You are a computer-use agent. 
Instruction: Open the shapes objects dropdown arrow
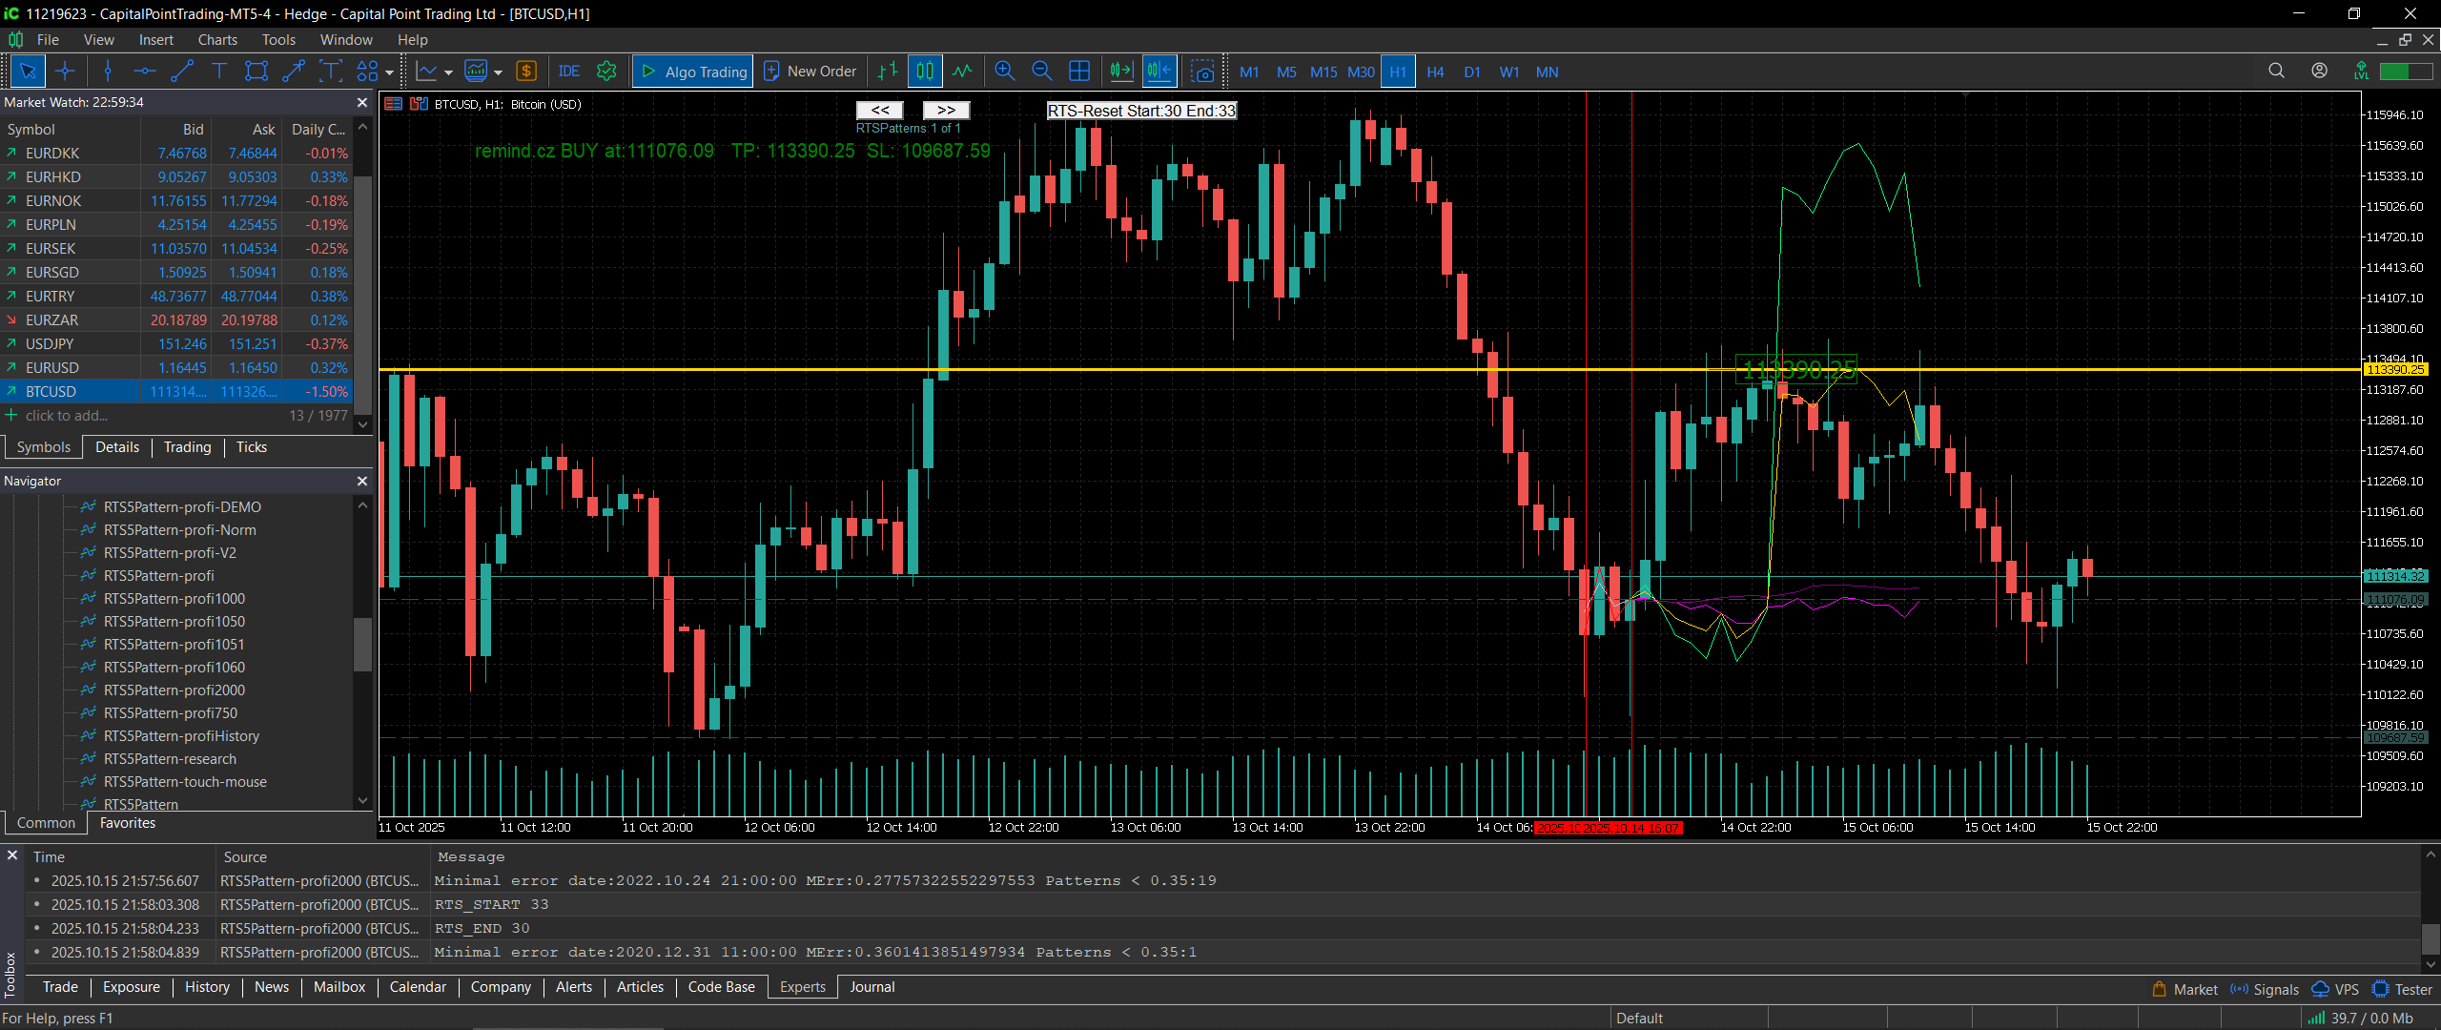(x=389, y=72)
